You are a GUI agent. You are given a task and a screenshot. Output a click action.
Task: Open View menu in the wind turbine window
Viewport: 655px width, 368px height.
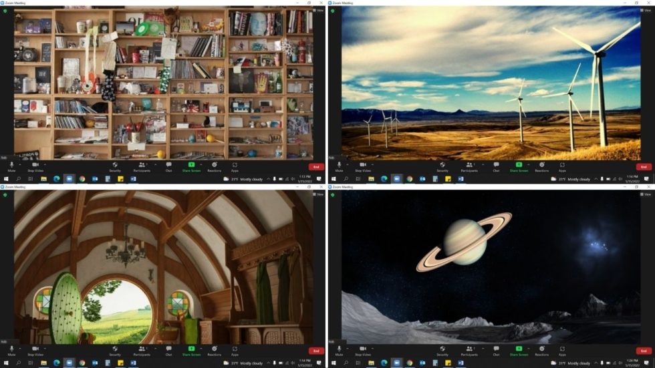point(646,11)
